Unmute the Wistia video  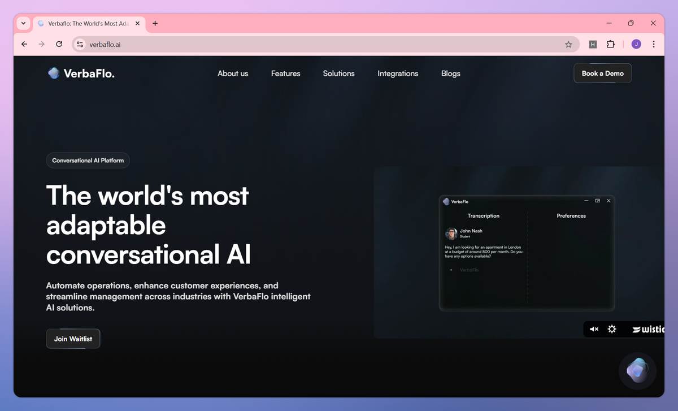click(x=594, y=329)
